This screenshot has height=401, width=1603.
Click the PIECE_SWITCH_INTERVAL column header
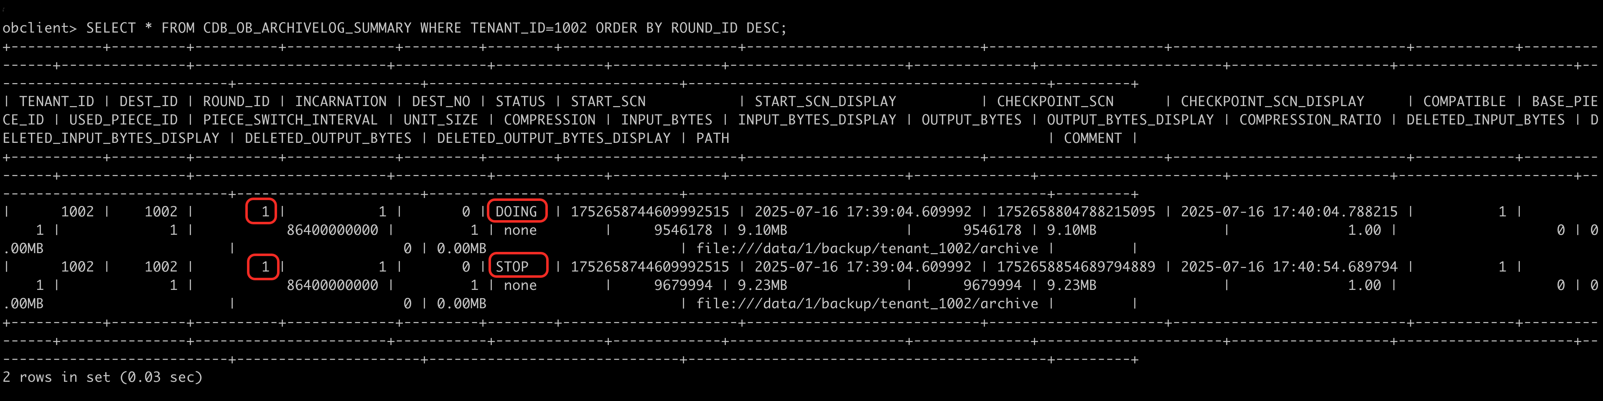290,119
